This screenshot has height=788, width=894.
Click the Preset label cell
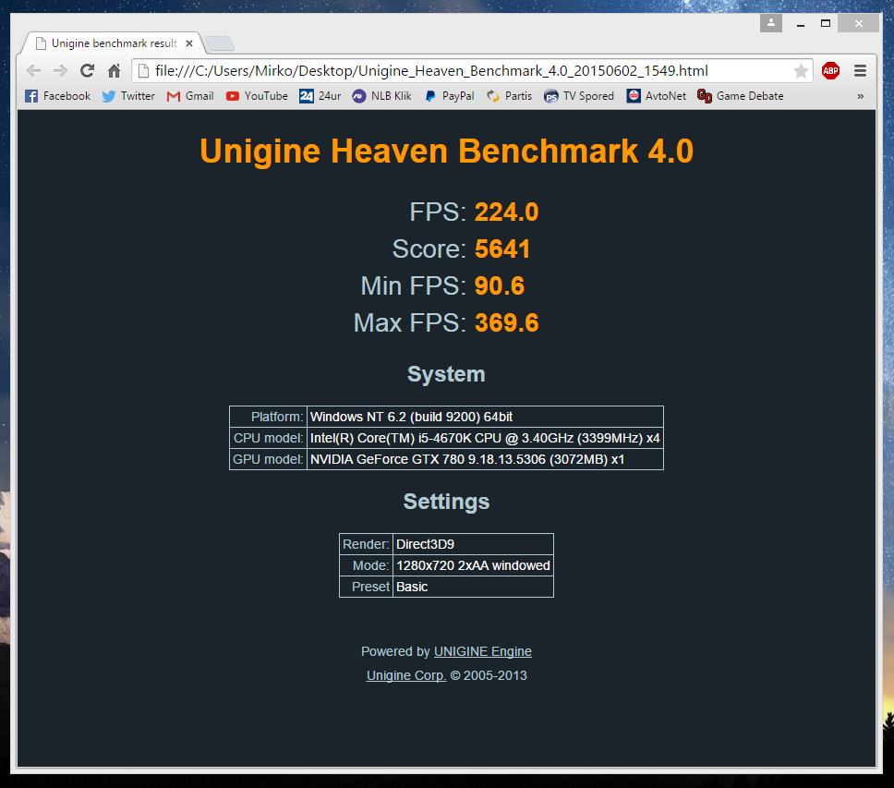[366, 587]
